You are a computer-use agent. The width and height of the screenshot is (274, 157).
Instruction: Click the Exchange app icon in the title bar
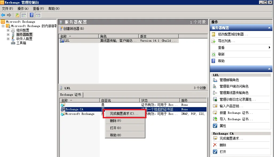click(2, 2)
